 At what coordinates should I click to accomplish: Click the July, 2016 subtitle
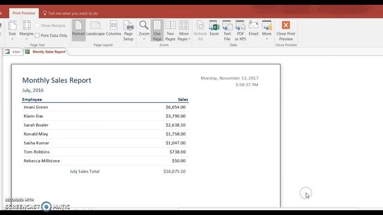pos(33,90)
